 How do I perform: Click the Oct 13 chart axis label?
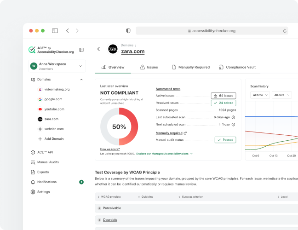coord(273,155)
